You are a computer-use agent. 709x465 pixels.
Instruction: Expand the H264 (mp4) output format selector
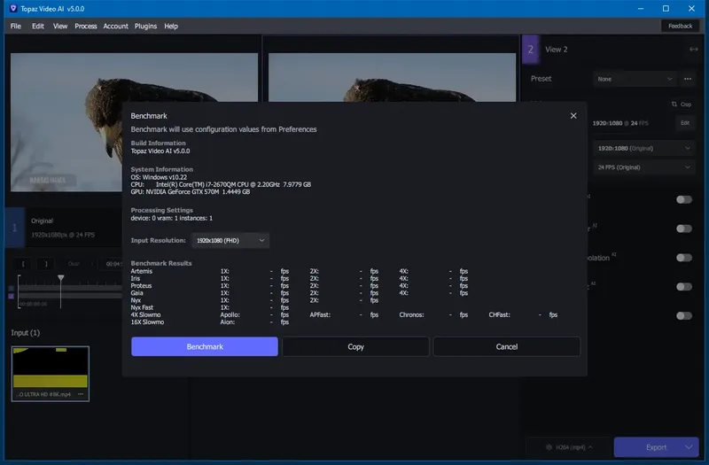(x=570, y=447)
